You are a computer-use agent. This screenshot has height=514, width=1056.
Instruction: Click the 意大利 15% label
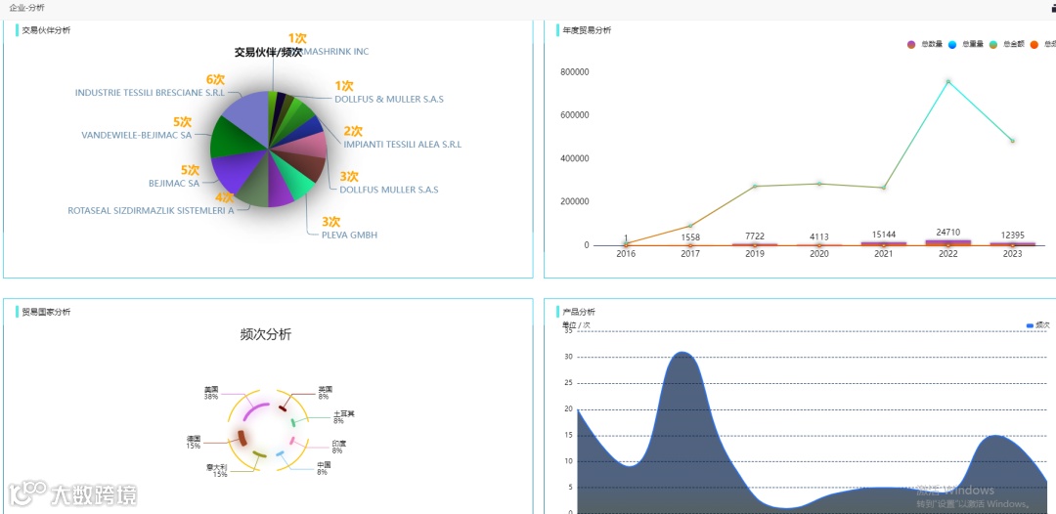(x=217, y=470)
